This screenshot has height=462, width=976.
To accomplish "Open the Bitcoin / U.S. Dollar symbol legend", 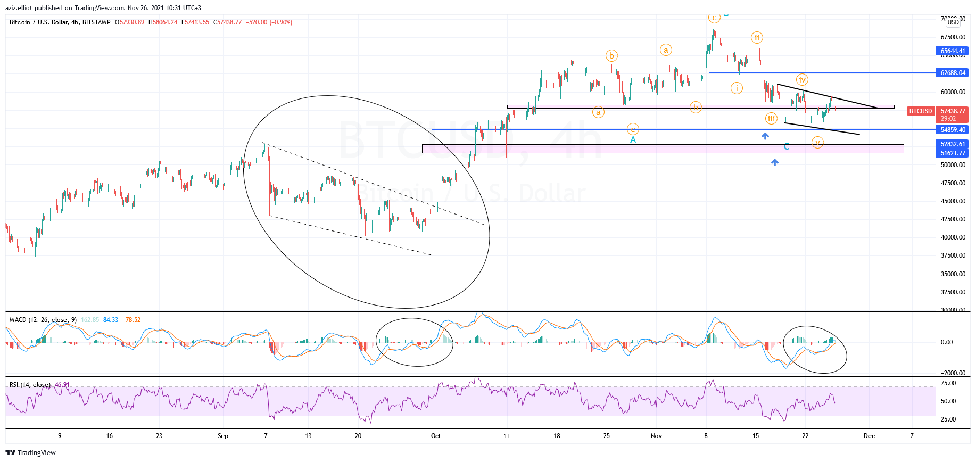I will [x=60, y=22].
